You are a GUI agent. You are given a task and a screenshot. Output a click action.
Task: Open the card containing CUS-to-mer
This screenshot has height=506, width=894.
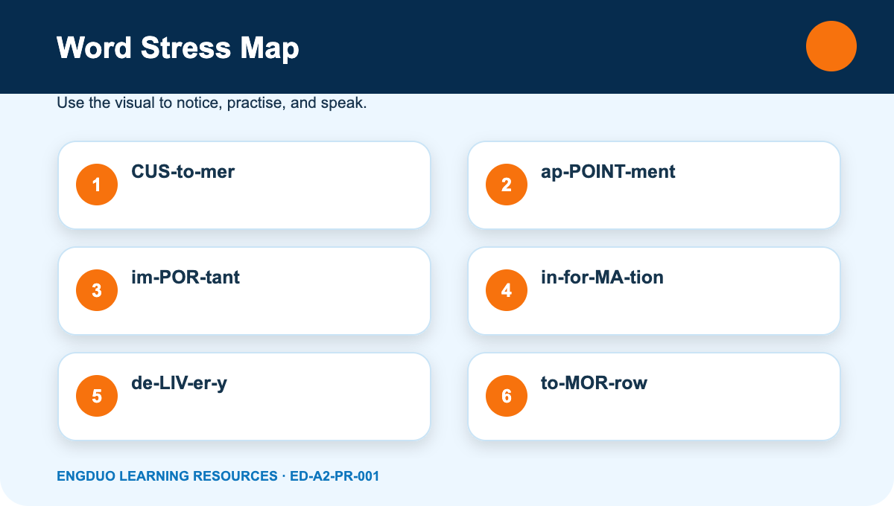point(244,185)
